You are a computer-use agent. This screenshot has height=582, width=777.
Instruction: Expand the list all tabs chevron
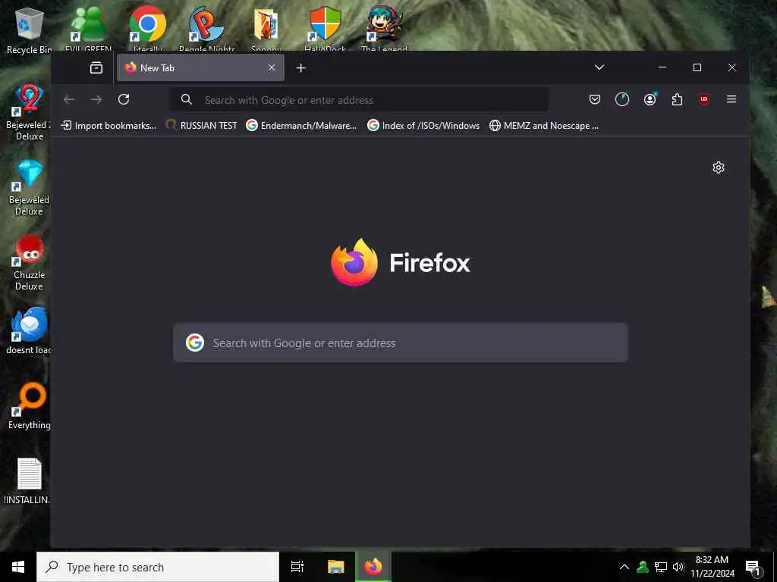599,67
